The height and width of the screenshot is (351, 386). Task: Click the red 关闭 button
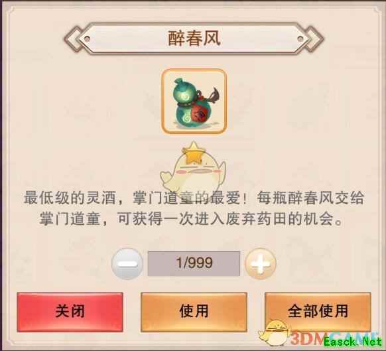[70, 312]
